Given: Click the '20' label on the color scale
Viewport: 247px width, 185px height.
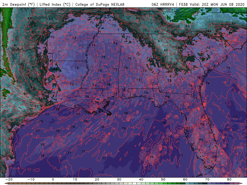Looking at the screenshot, I should 97,179.
